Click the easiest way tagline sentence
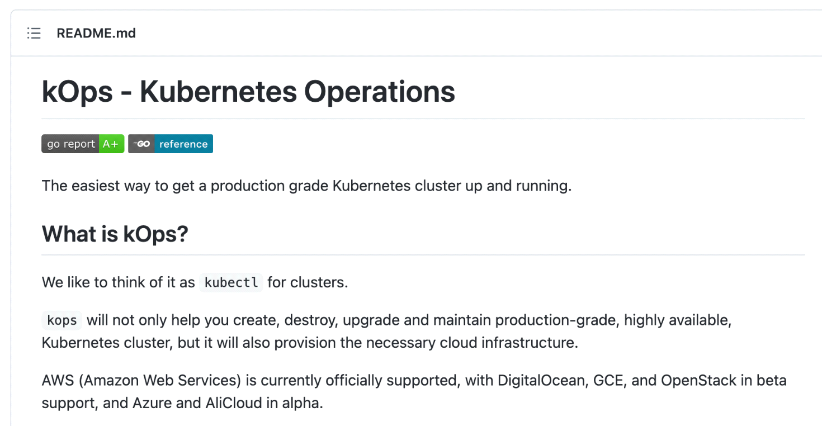 tap(306, 186)
